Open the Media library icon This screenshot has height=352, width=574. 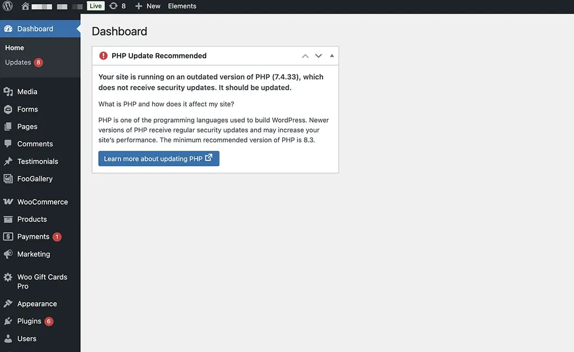(x=10, y=91)
